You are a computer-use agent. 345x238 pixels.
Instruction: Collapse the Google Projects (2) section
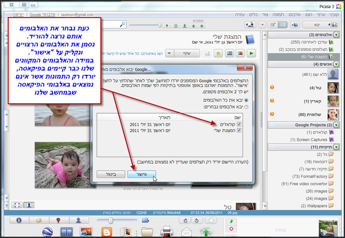click(336, 125)
